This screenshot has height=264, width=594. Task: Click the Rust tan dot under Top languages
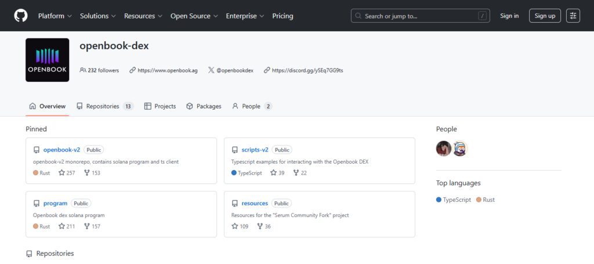[479, 200]
